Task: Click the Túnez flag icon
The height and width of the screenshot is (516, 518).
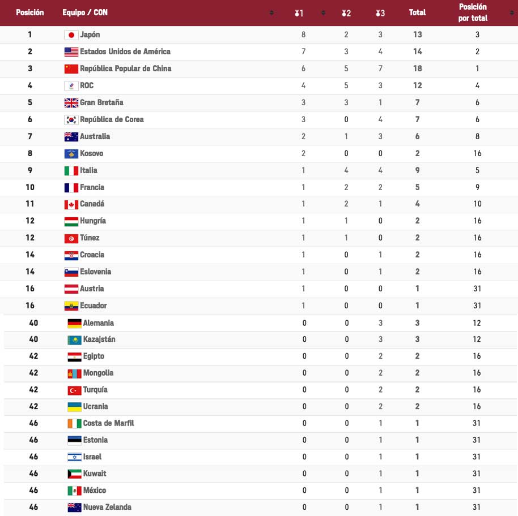Action: 71,238
